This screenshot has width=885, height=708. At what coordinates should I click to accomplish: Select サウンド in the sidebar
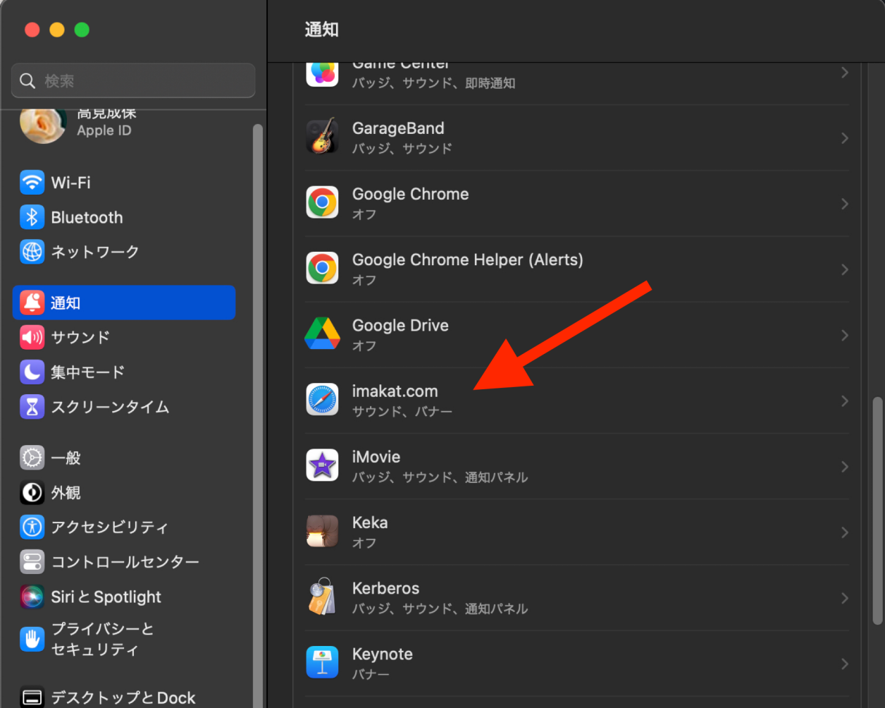tap(80, 337)
